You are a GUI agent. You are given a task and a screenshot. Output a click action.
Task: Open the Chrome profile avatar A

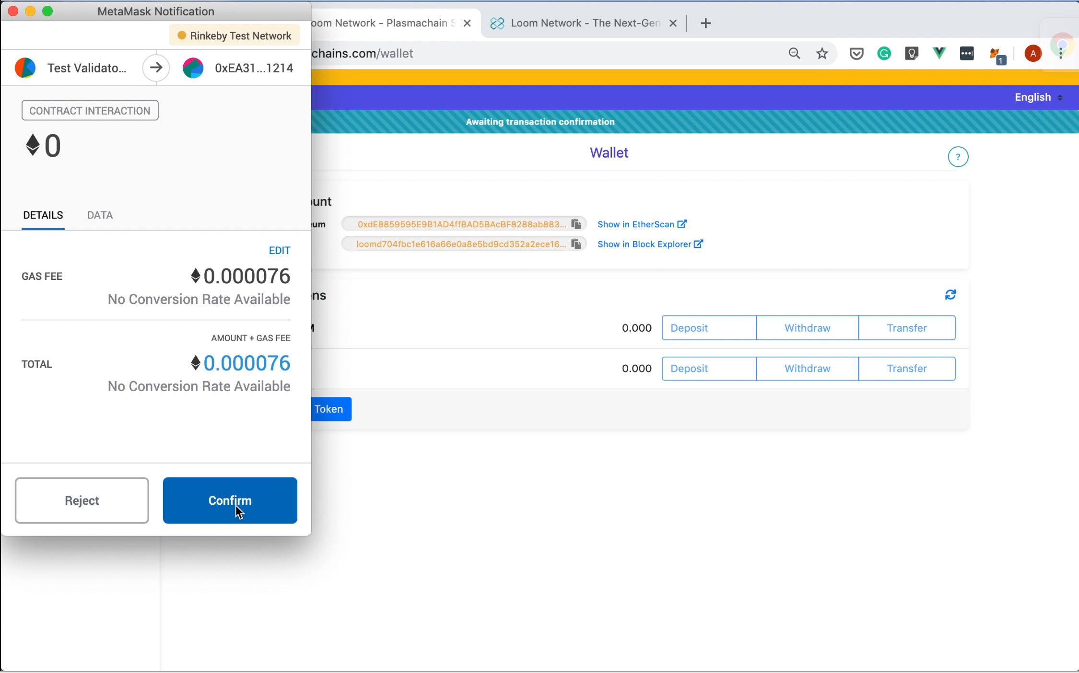point(1033,53)
